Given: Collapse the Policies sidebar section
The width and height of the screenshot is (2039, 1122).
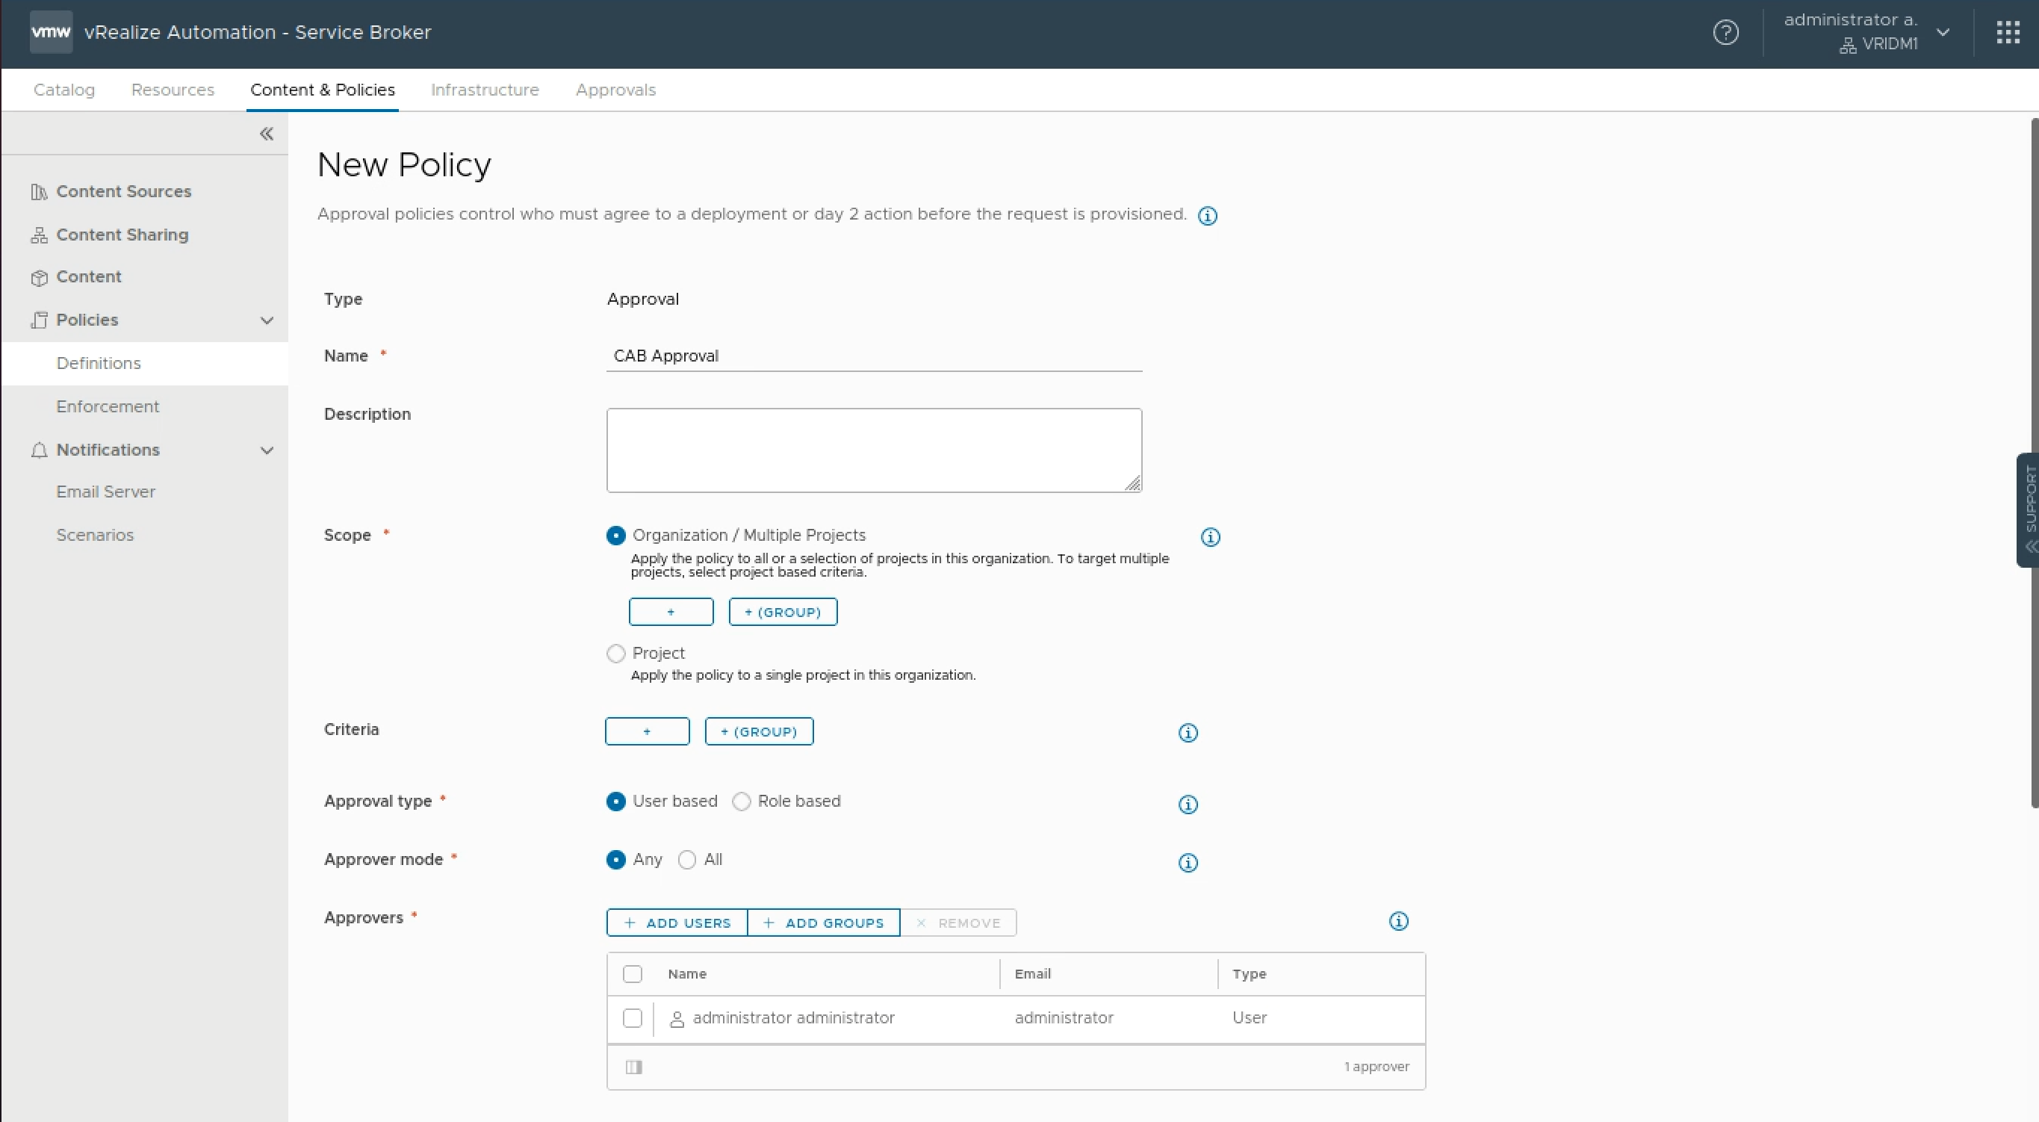Looking at the screenshot, I should click(267, 320).
